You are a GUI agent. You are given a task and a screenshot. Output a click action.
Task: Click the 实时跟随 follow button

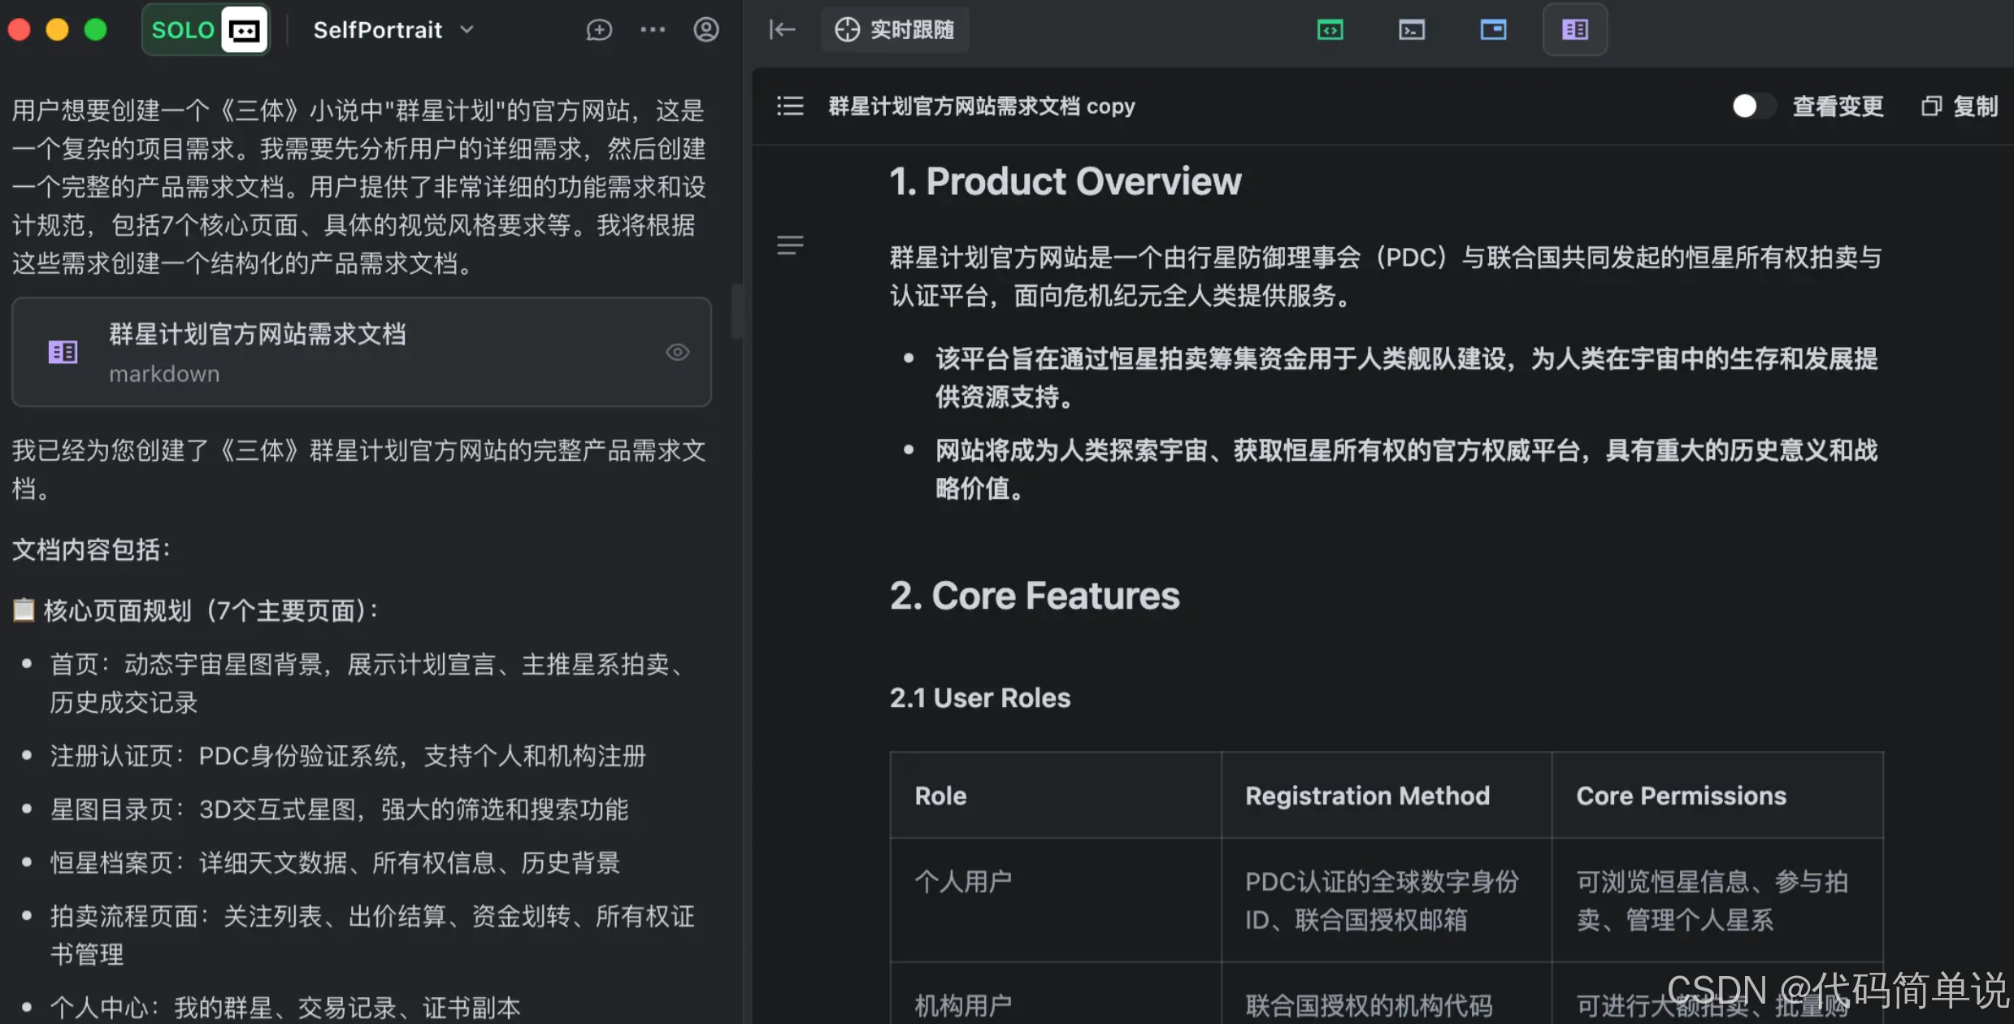click(x=895, y=30)
